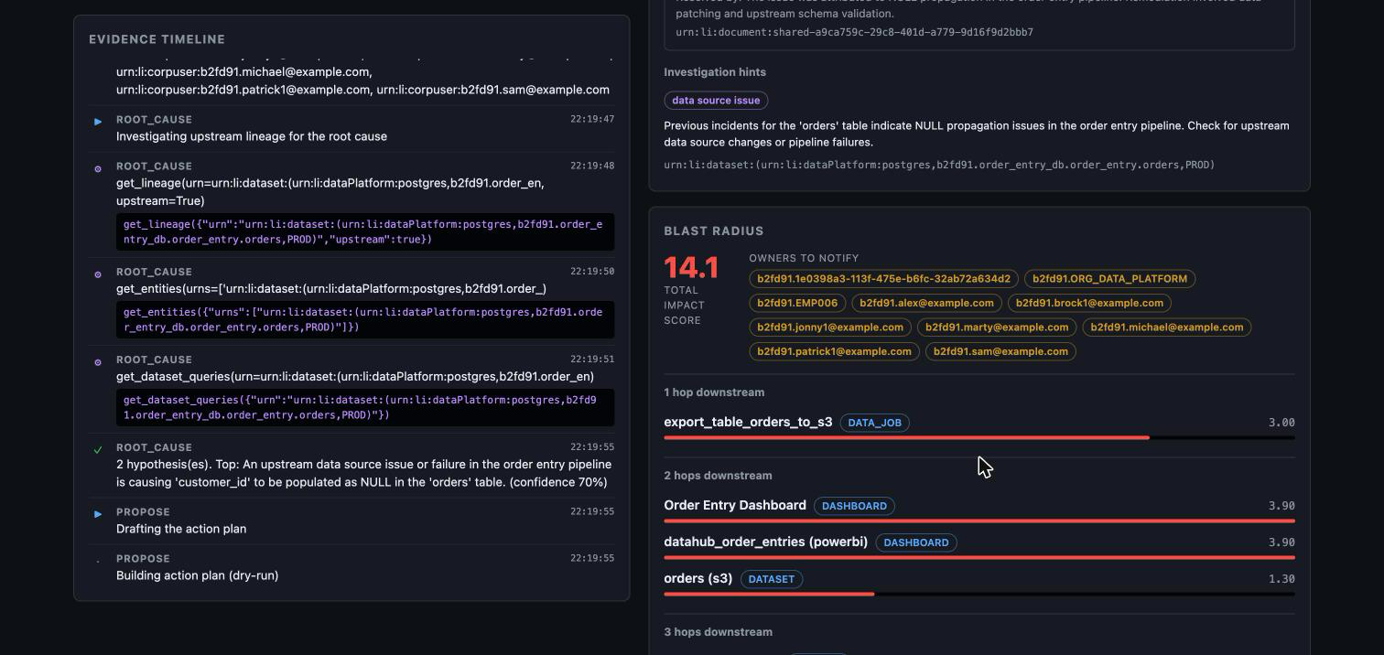This screenshot has width=1384, height=655.
Task: Click the '3 hops downstream' heading
Action: 718,632
